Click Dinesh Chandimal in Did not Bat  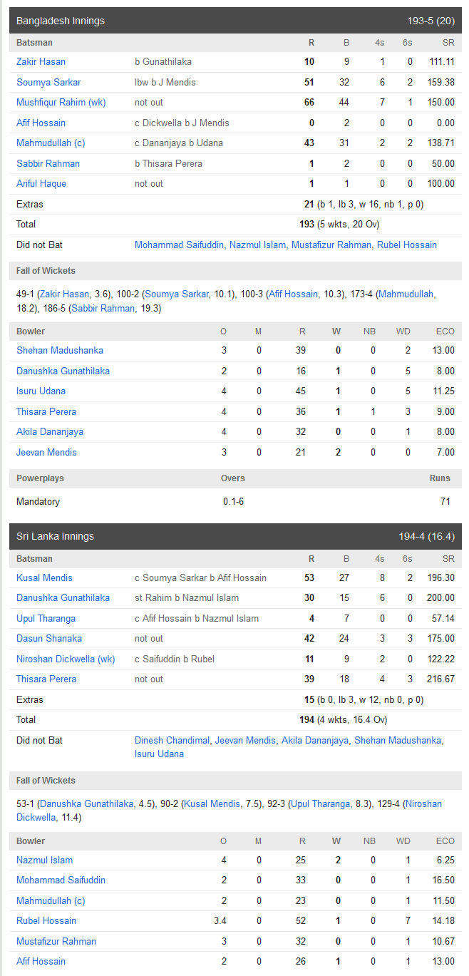click(172, 741)
